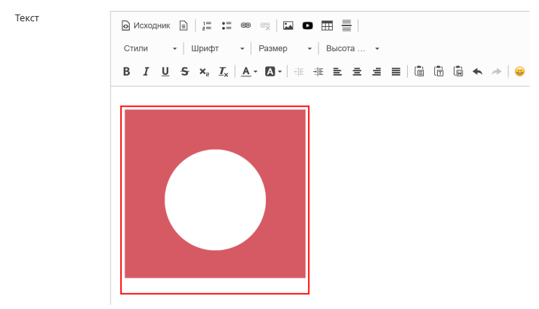This screenshot has width=539, height=309.
Task: Click the Исходник source button
Action: click(x=146, y=25)
